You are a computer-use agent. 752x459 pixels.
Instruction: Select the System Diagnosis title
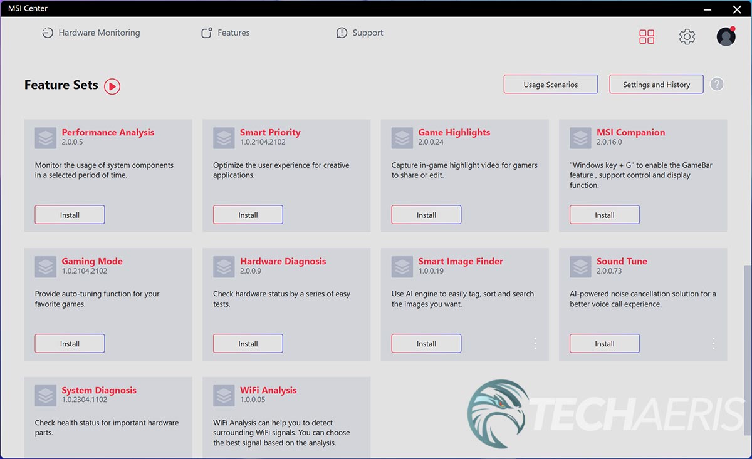[x=99, y=390]
